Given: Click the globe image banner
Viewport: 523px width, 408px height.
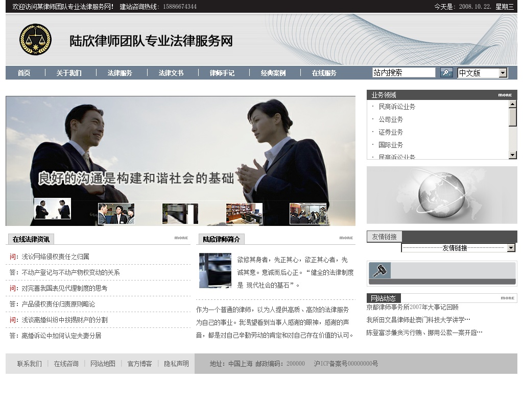Looking at the screenshot, I should [442, 195].
